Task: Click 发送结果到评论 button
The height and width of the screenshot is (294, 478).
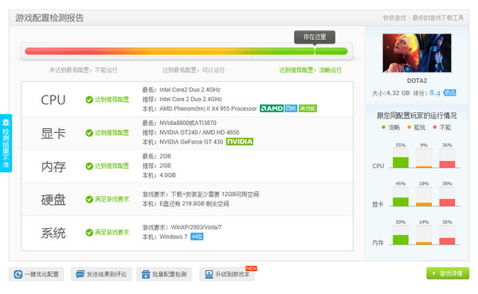Action: tap(101, 274)
